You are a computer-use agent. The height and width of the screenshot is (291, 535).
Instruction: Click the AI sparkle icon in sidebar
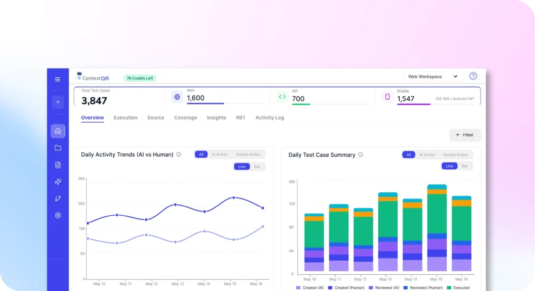point(57,182)
